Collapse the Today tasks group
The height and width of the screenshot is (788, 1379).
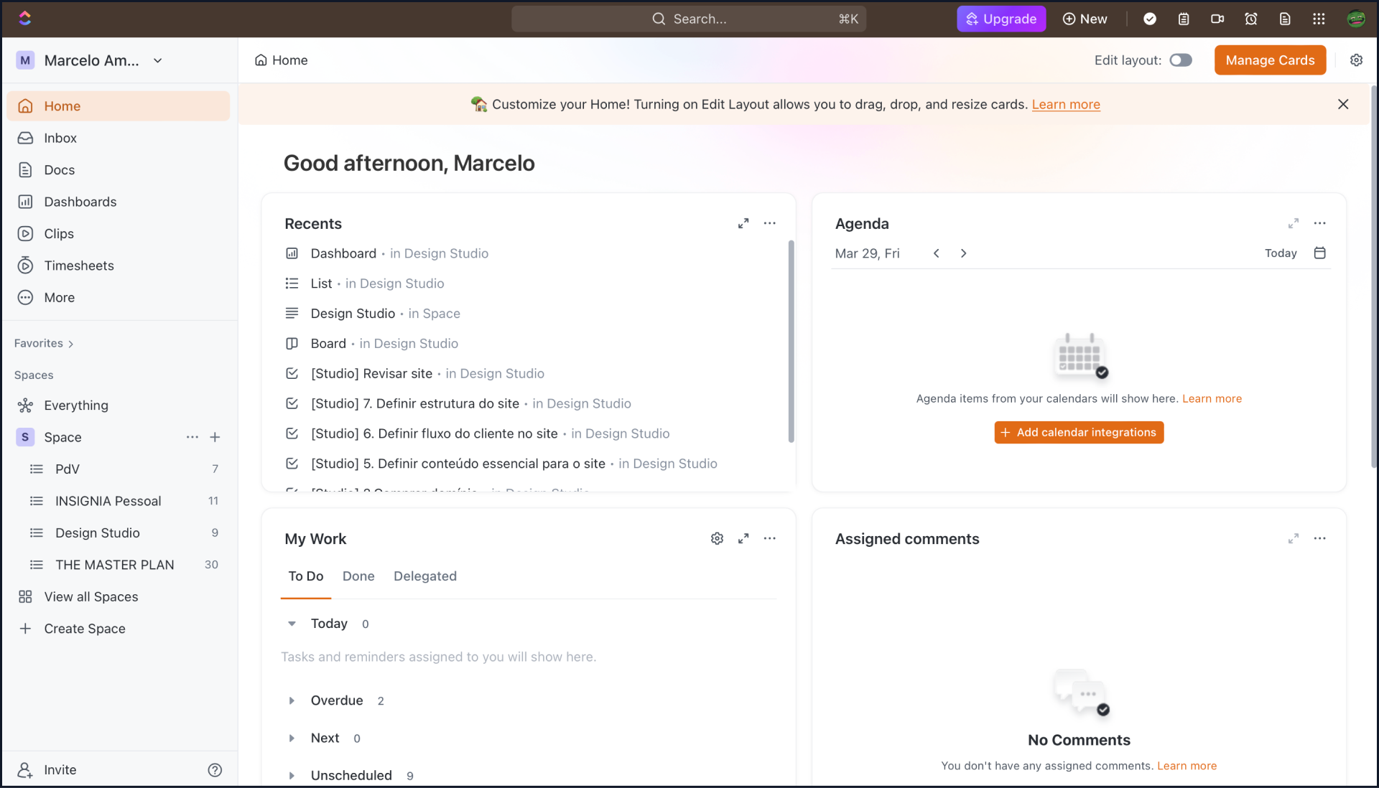point(292,624)
